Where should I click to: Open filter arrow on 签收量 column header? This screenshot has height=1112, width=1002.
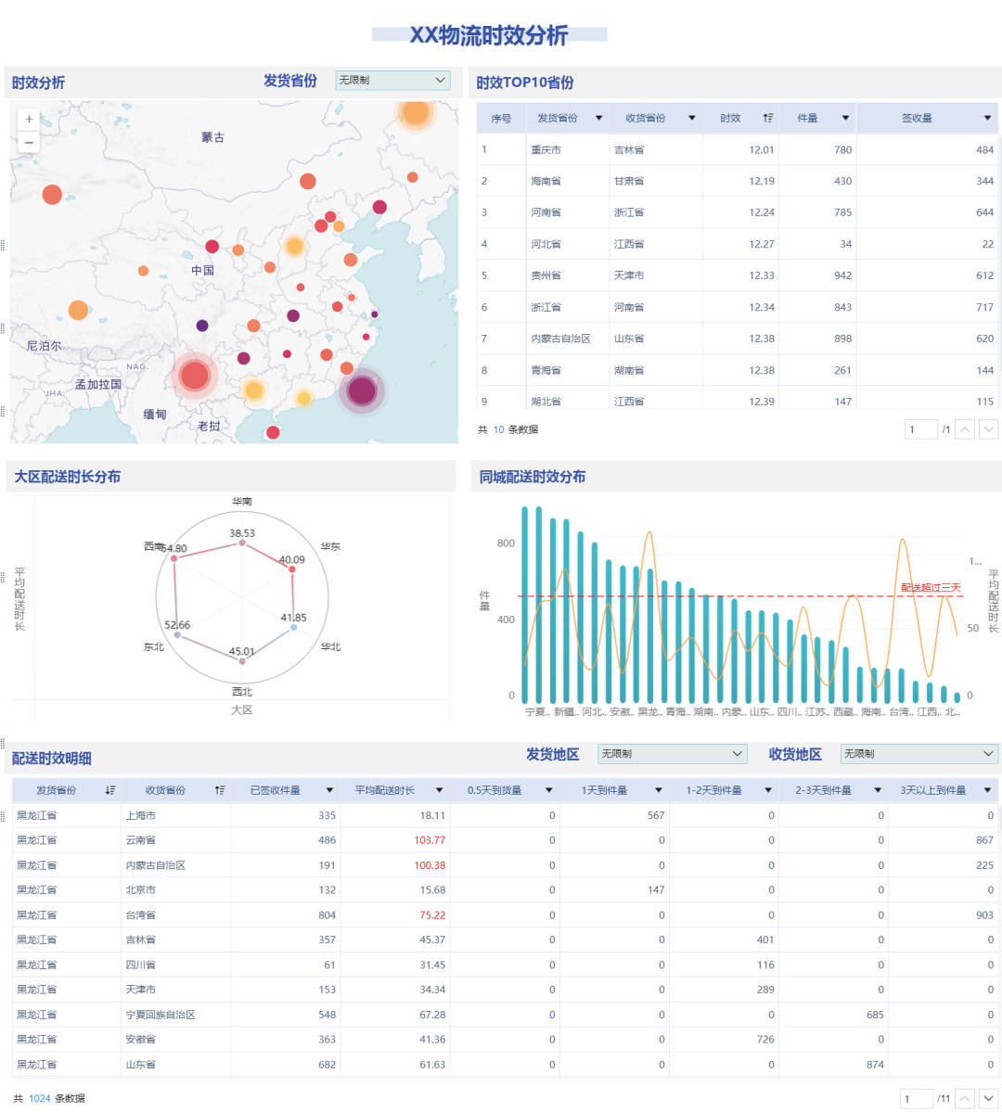[987, 118]
